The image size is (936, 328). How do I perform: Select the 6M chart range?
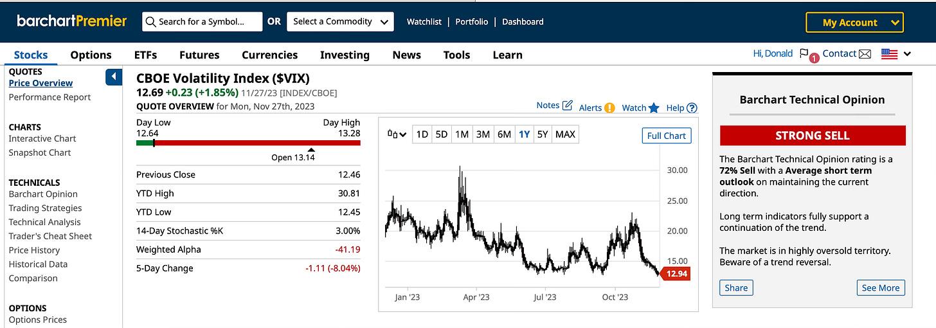[x=504, y=134]
